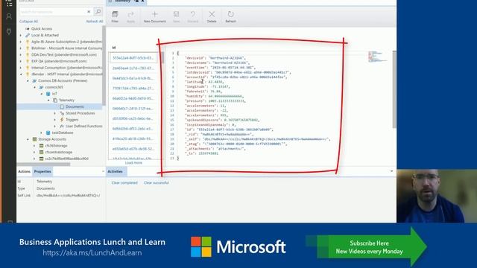Image resolution: width=477 pixels, height=268 pixels.
Task: Open the account management sidebar icon
Action: [x=9, y=16]
